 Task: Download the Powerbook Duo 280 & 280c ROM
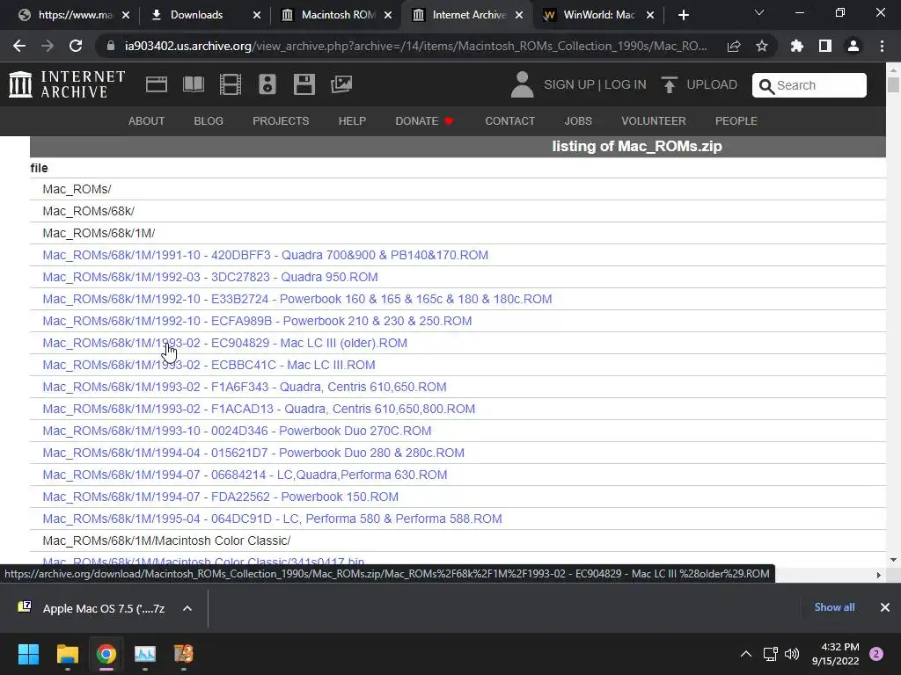click(253, 453)
